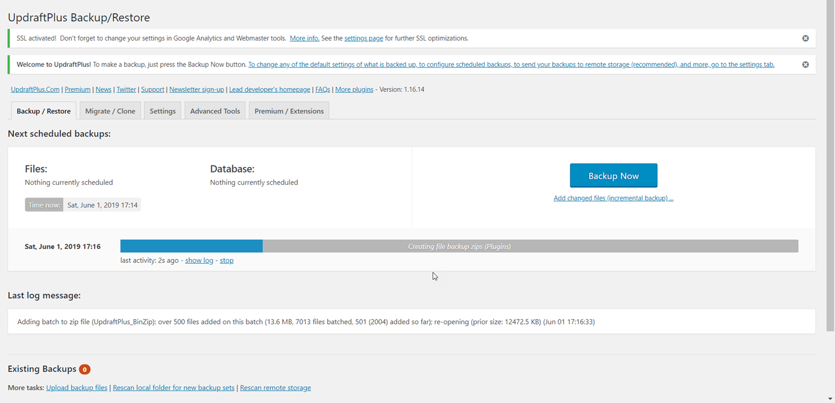Screen dimensions: 835x403
Task: Click the Database: heading
Action: pos(232,169)
